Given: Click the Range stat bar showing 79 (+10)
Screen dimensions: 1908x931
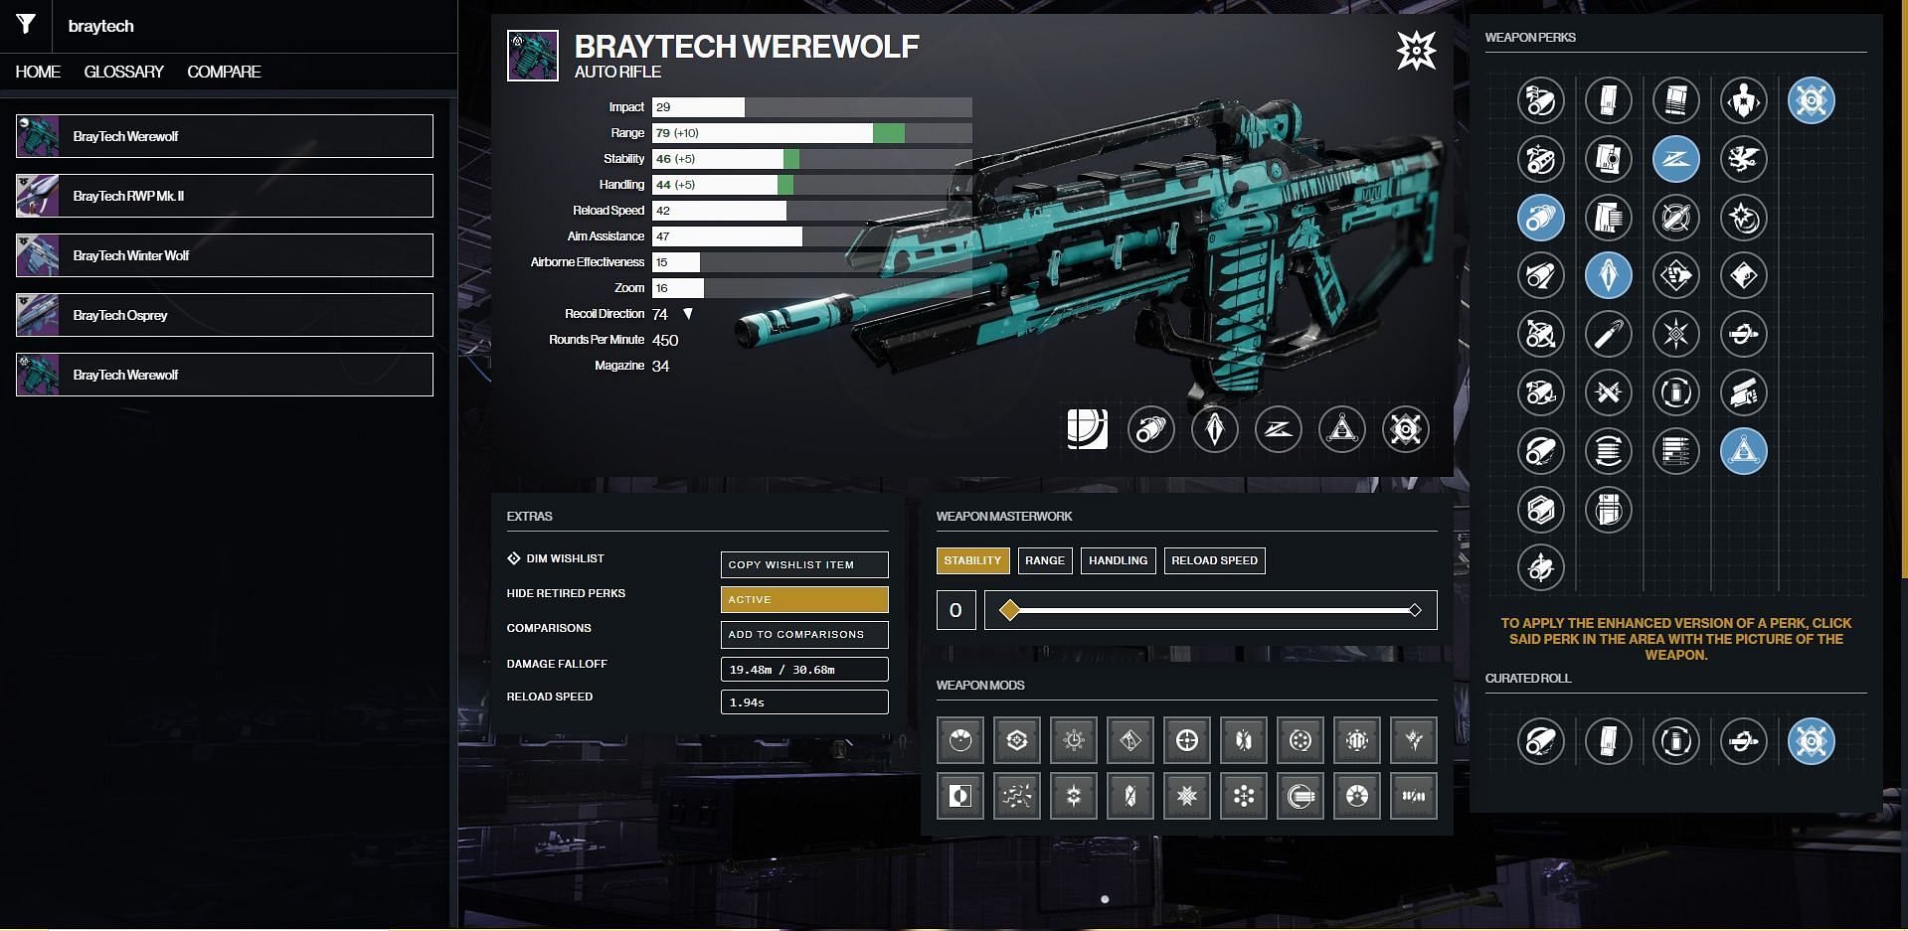Looking at the screenshot, I should click(x=811, y=133).
